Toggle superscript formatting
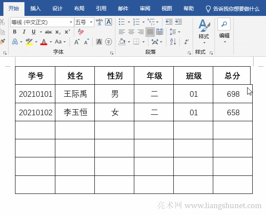Viewport: 266px width, 215px height. coord(67,32)
